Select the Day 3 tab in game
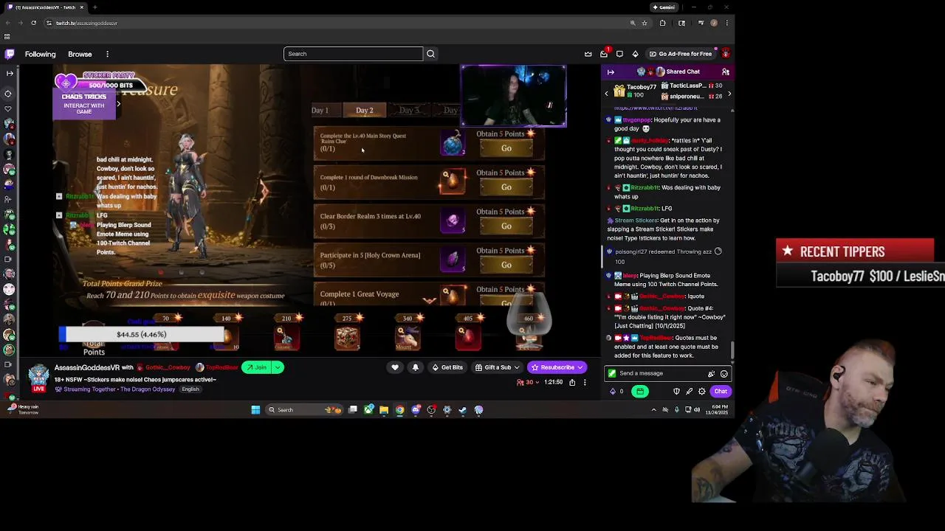Screen dimensions: 945x531 tap(409, 110)
